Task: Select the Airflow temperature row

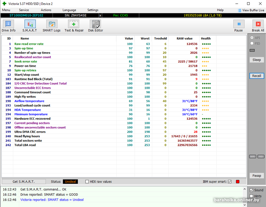Action: (x=124, y=101)
